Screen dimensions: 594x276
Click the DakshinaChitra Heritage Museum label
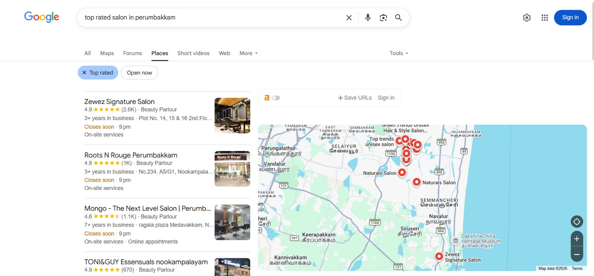(x=481, y=241)
